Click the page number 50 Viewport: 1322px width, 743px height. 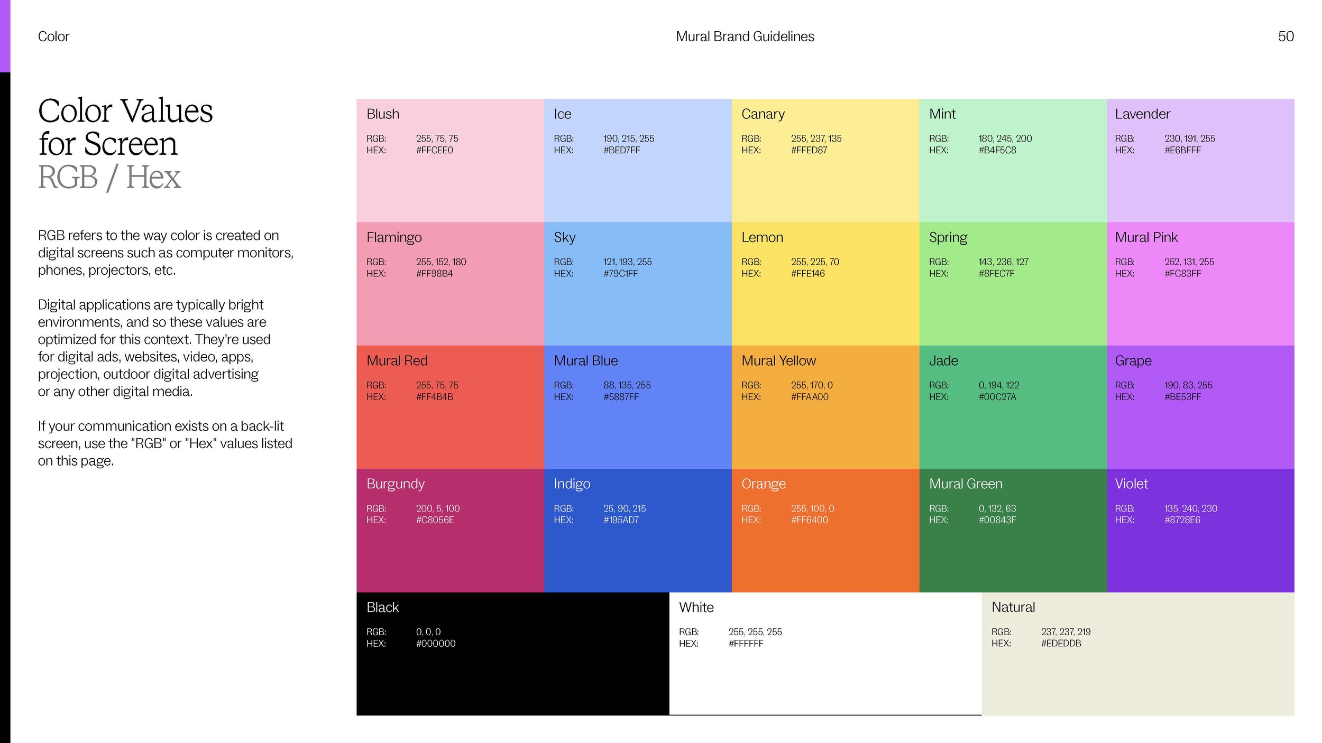[1286, 36]
